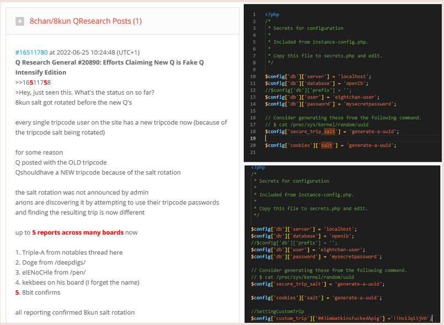Click line number 18 in the top code editor

point(253,132)
